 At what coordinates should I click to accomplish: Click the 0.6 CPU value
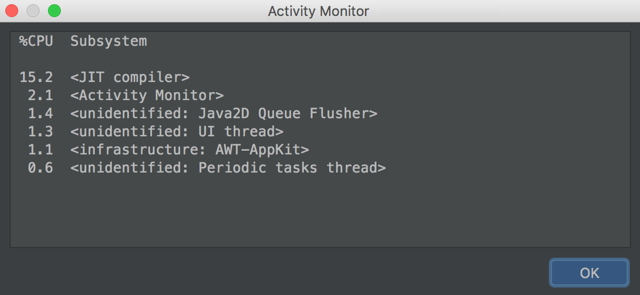(41, 168)
